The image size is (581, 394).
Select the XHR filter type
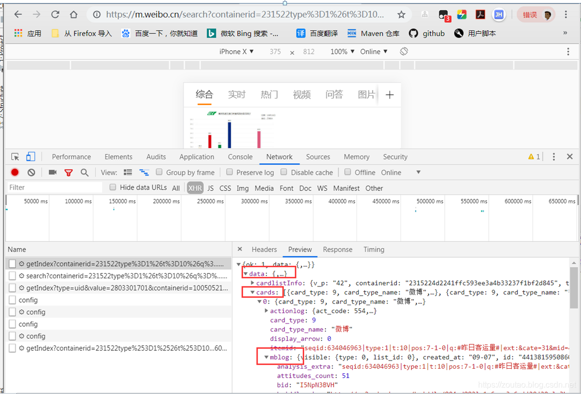click(x=195, y=188)
